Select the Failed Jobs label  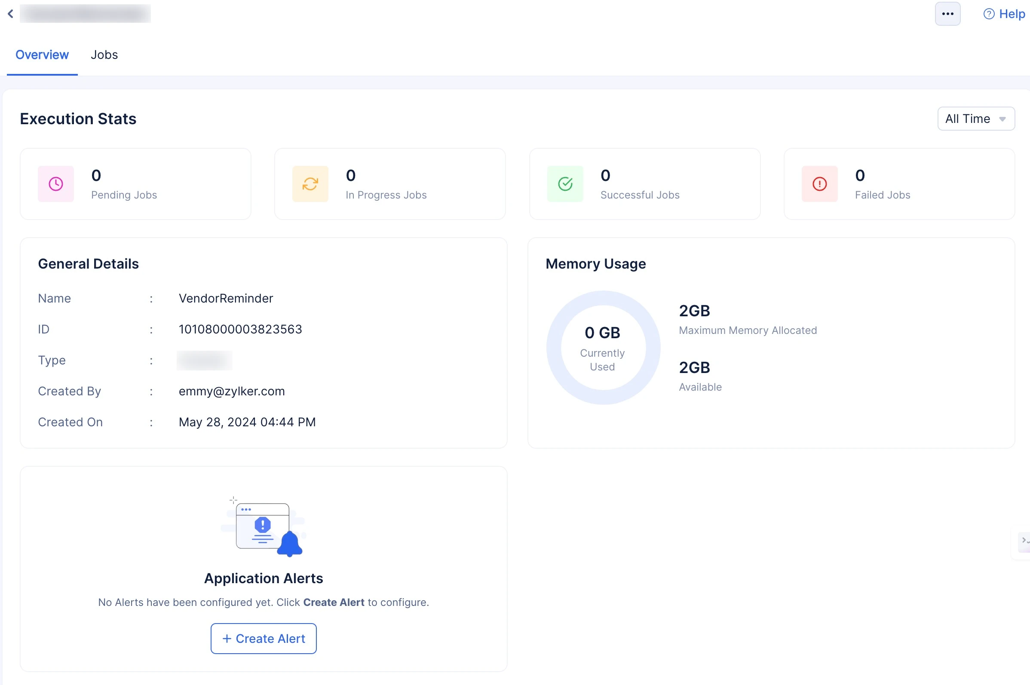883,195
